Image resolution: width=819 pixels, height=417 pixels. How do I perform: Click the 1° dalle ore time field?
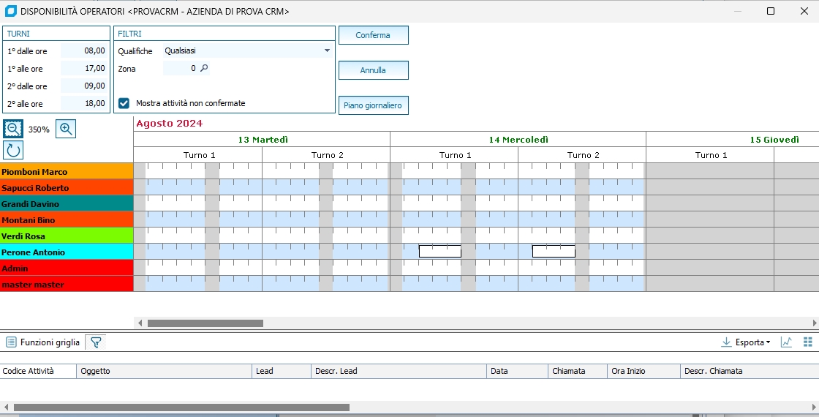tap(84, 51)
